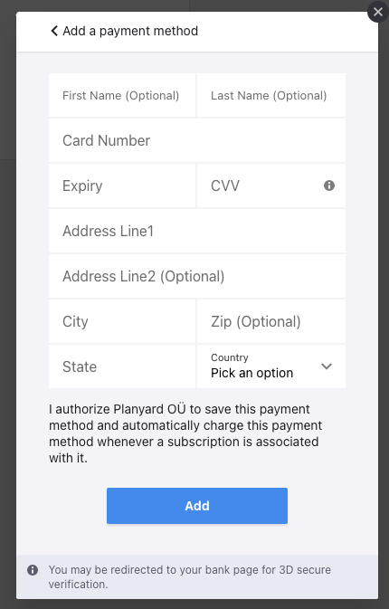Open the Country 'Pick an option' dropdown
The image size is (389, 609).
271,366
